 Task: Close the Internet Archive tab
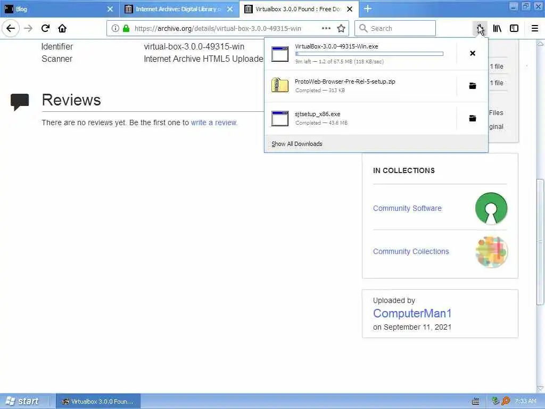pyautogui.click(x=230, y=9)
